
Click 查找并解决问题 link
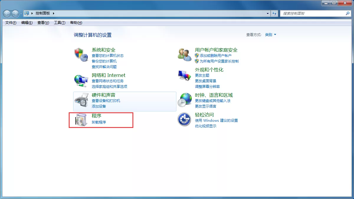[104, 67]
